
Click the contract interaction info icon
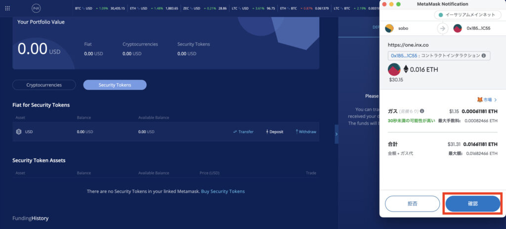pyautogui.click(x=483, y=55)
